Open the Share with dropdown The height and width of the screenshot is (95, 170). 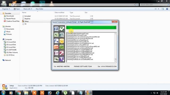point(28,9)
